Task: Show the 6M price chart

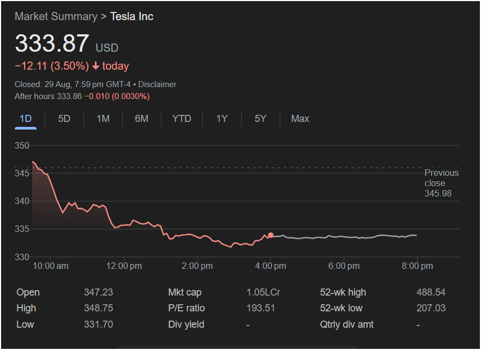Action: pyautogui.click(x=142, y=119)
